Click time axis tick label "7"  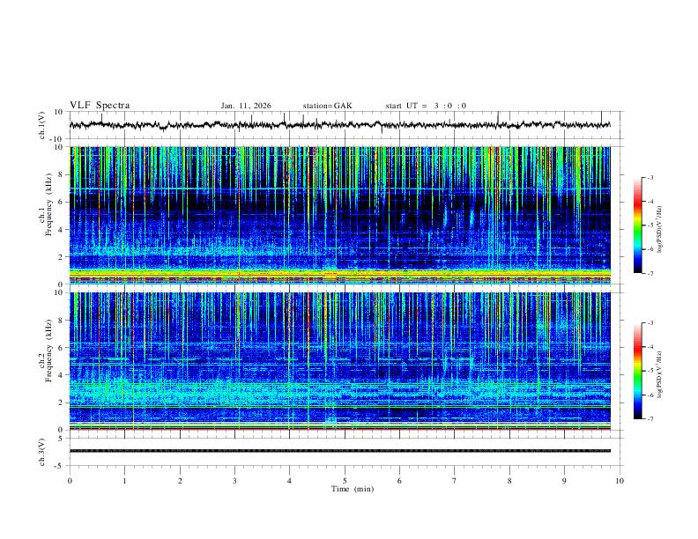[455, 481]
